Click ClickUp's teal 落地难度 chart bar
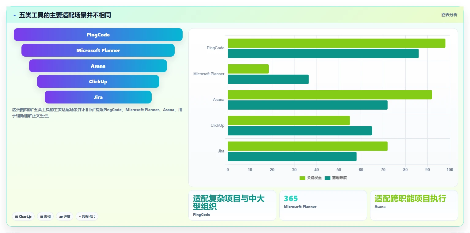 coord(300,130)
